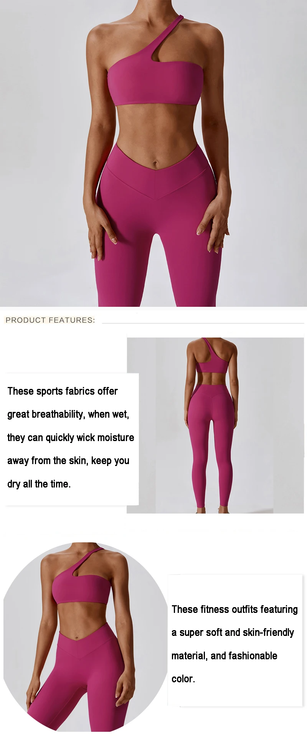Open the back view leggings photo

215,425
